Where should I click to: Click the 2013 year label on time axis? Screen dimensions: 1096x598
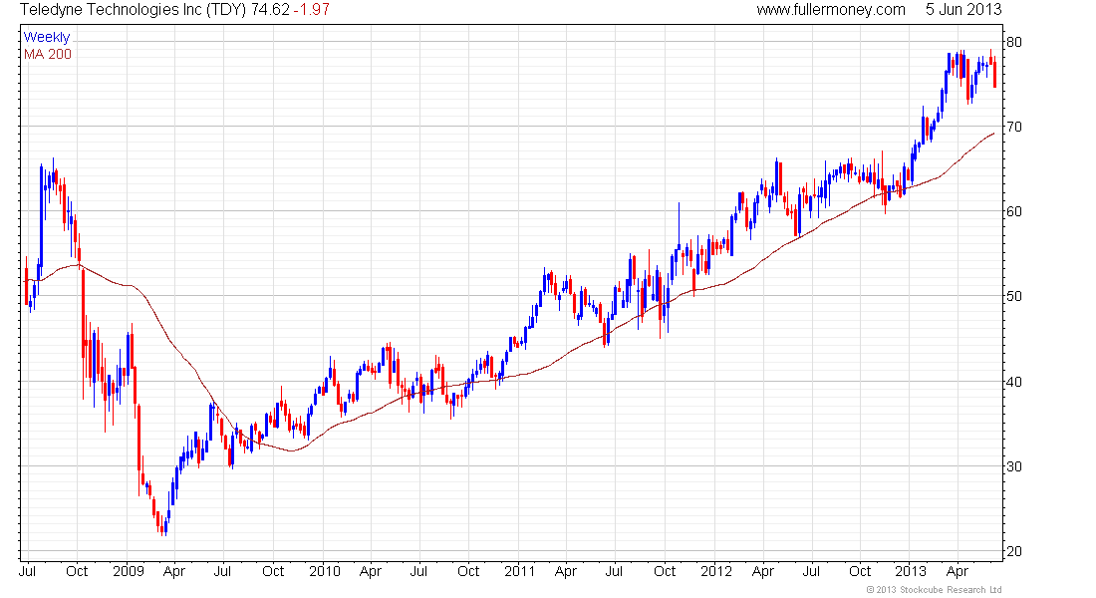(x=911, y=571)
